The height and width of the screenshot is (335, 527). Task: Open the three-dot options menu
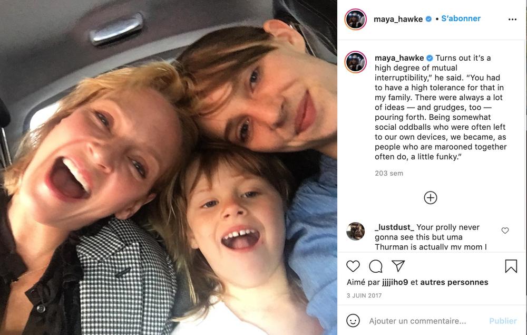pos(512,19)
